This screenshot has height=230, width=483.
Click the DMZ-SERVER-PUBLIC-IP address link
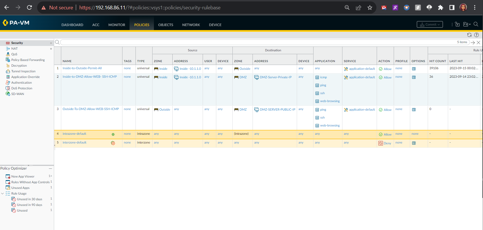tap(277, 109)
